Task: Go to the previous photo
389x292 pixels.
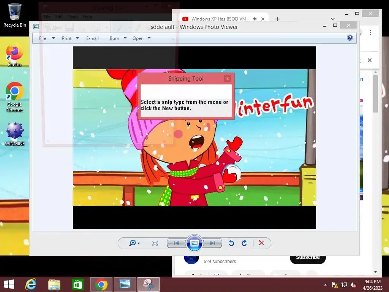Action: (x=176, y=243)
